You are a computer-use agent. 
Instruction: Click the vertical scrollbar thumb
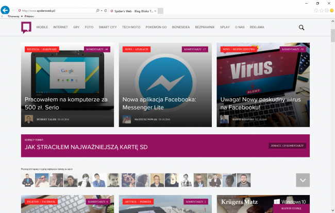tap(333, 35)
